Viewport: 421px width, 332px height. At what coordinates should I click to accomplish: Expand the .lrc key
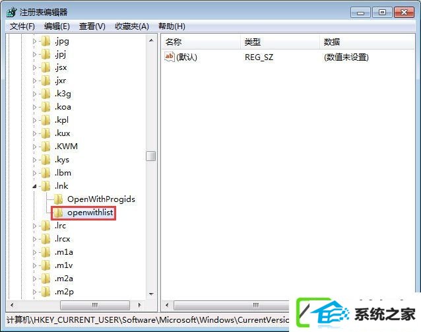pos(34,226)
